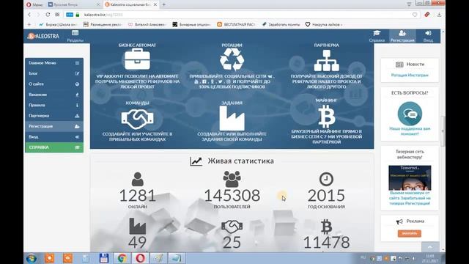
Task: Open Вакансии in the sidebar
Action: 54,95
